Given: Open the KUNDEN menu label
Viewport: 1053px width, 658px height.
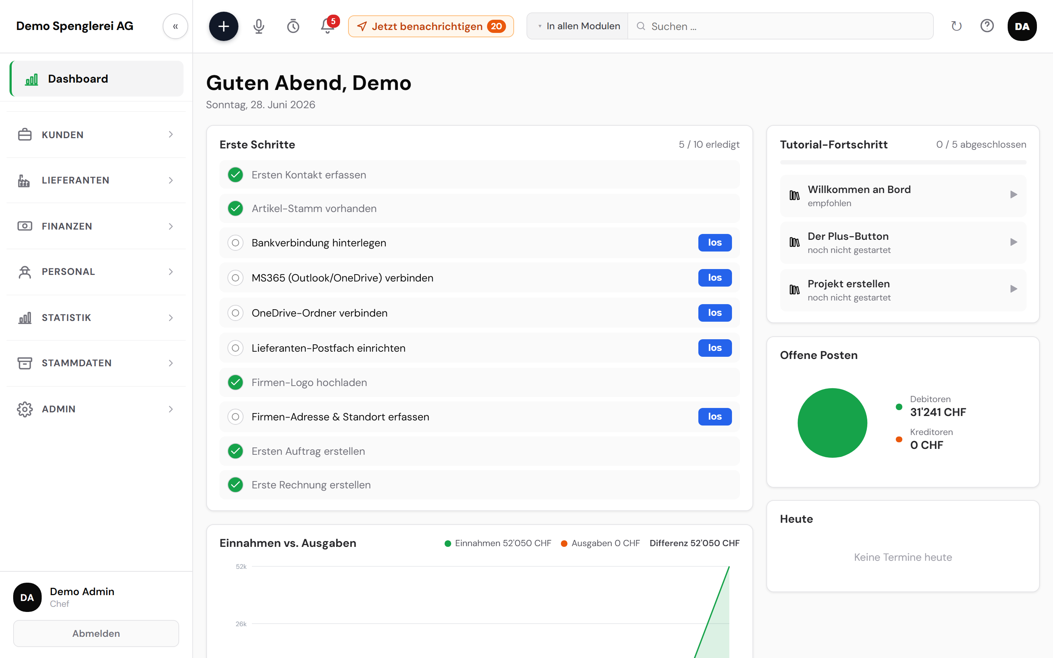Looking at the screenshot, I should pos(63,135).
